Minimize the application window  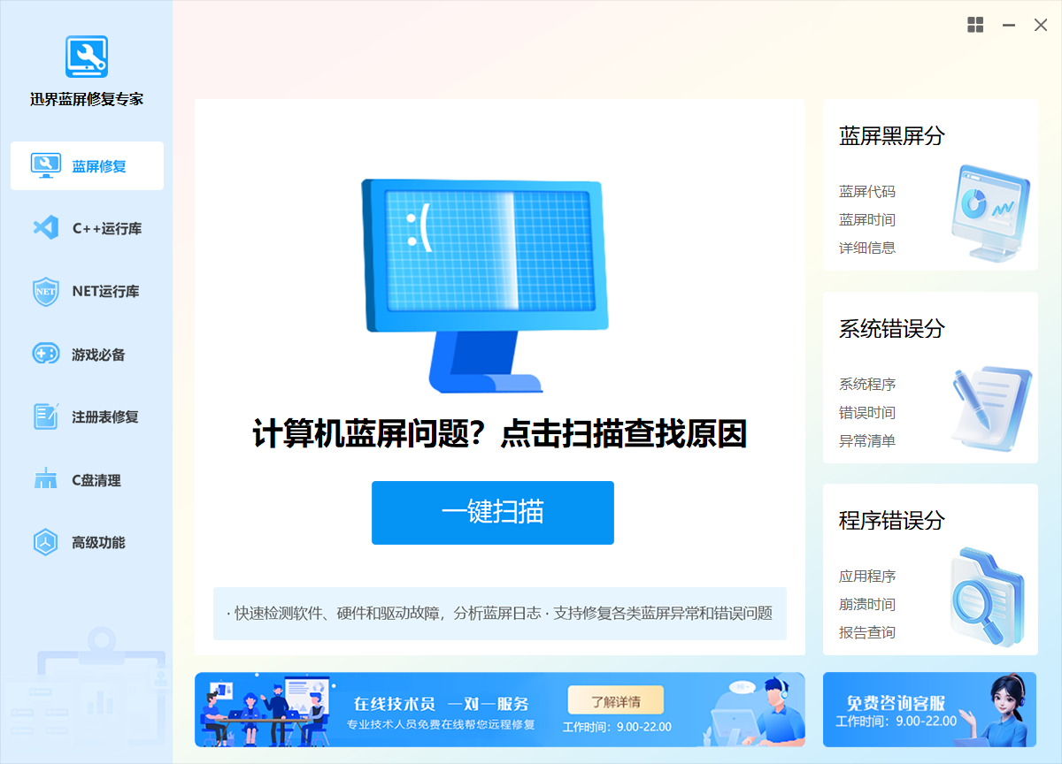1008,26
